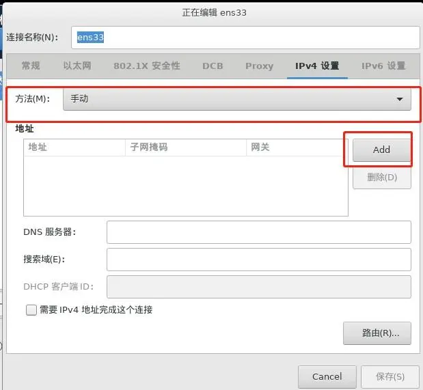Open the 方法(M) method dropdown showing 手动
Viewport: 423px width, 390px height.
click(237, 99)
